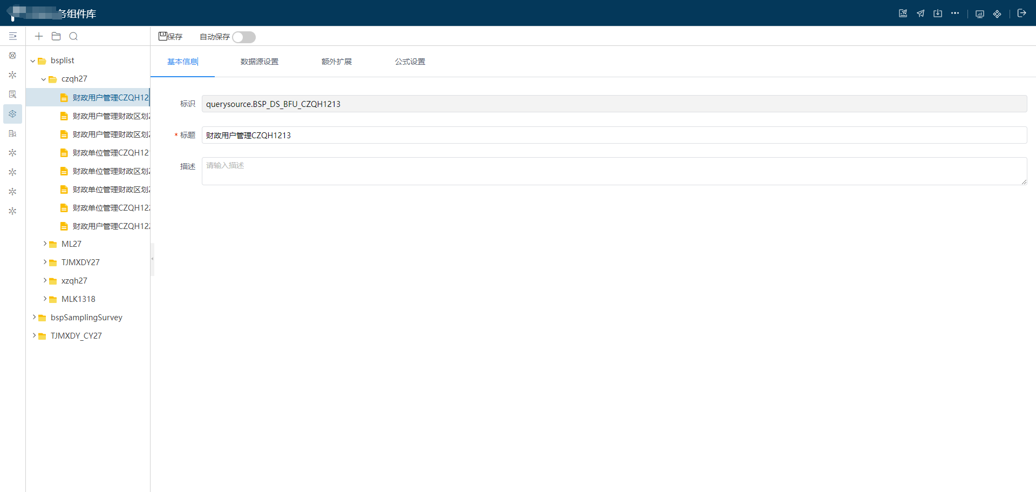
Task: Expand the xzqh27 folder chevron
Action: 45,281
